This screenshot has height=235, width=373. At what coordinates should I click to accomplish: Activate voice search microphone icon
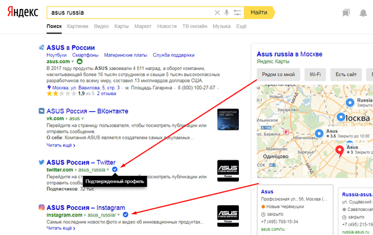point(226,13)
